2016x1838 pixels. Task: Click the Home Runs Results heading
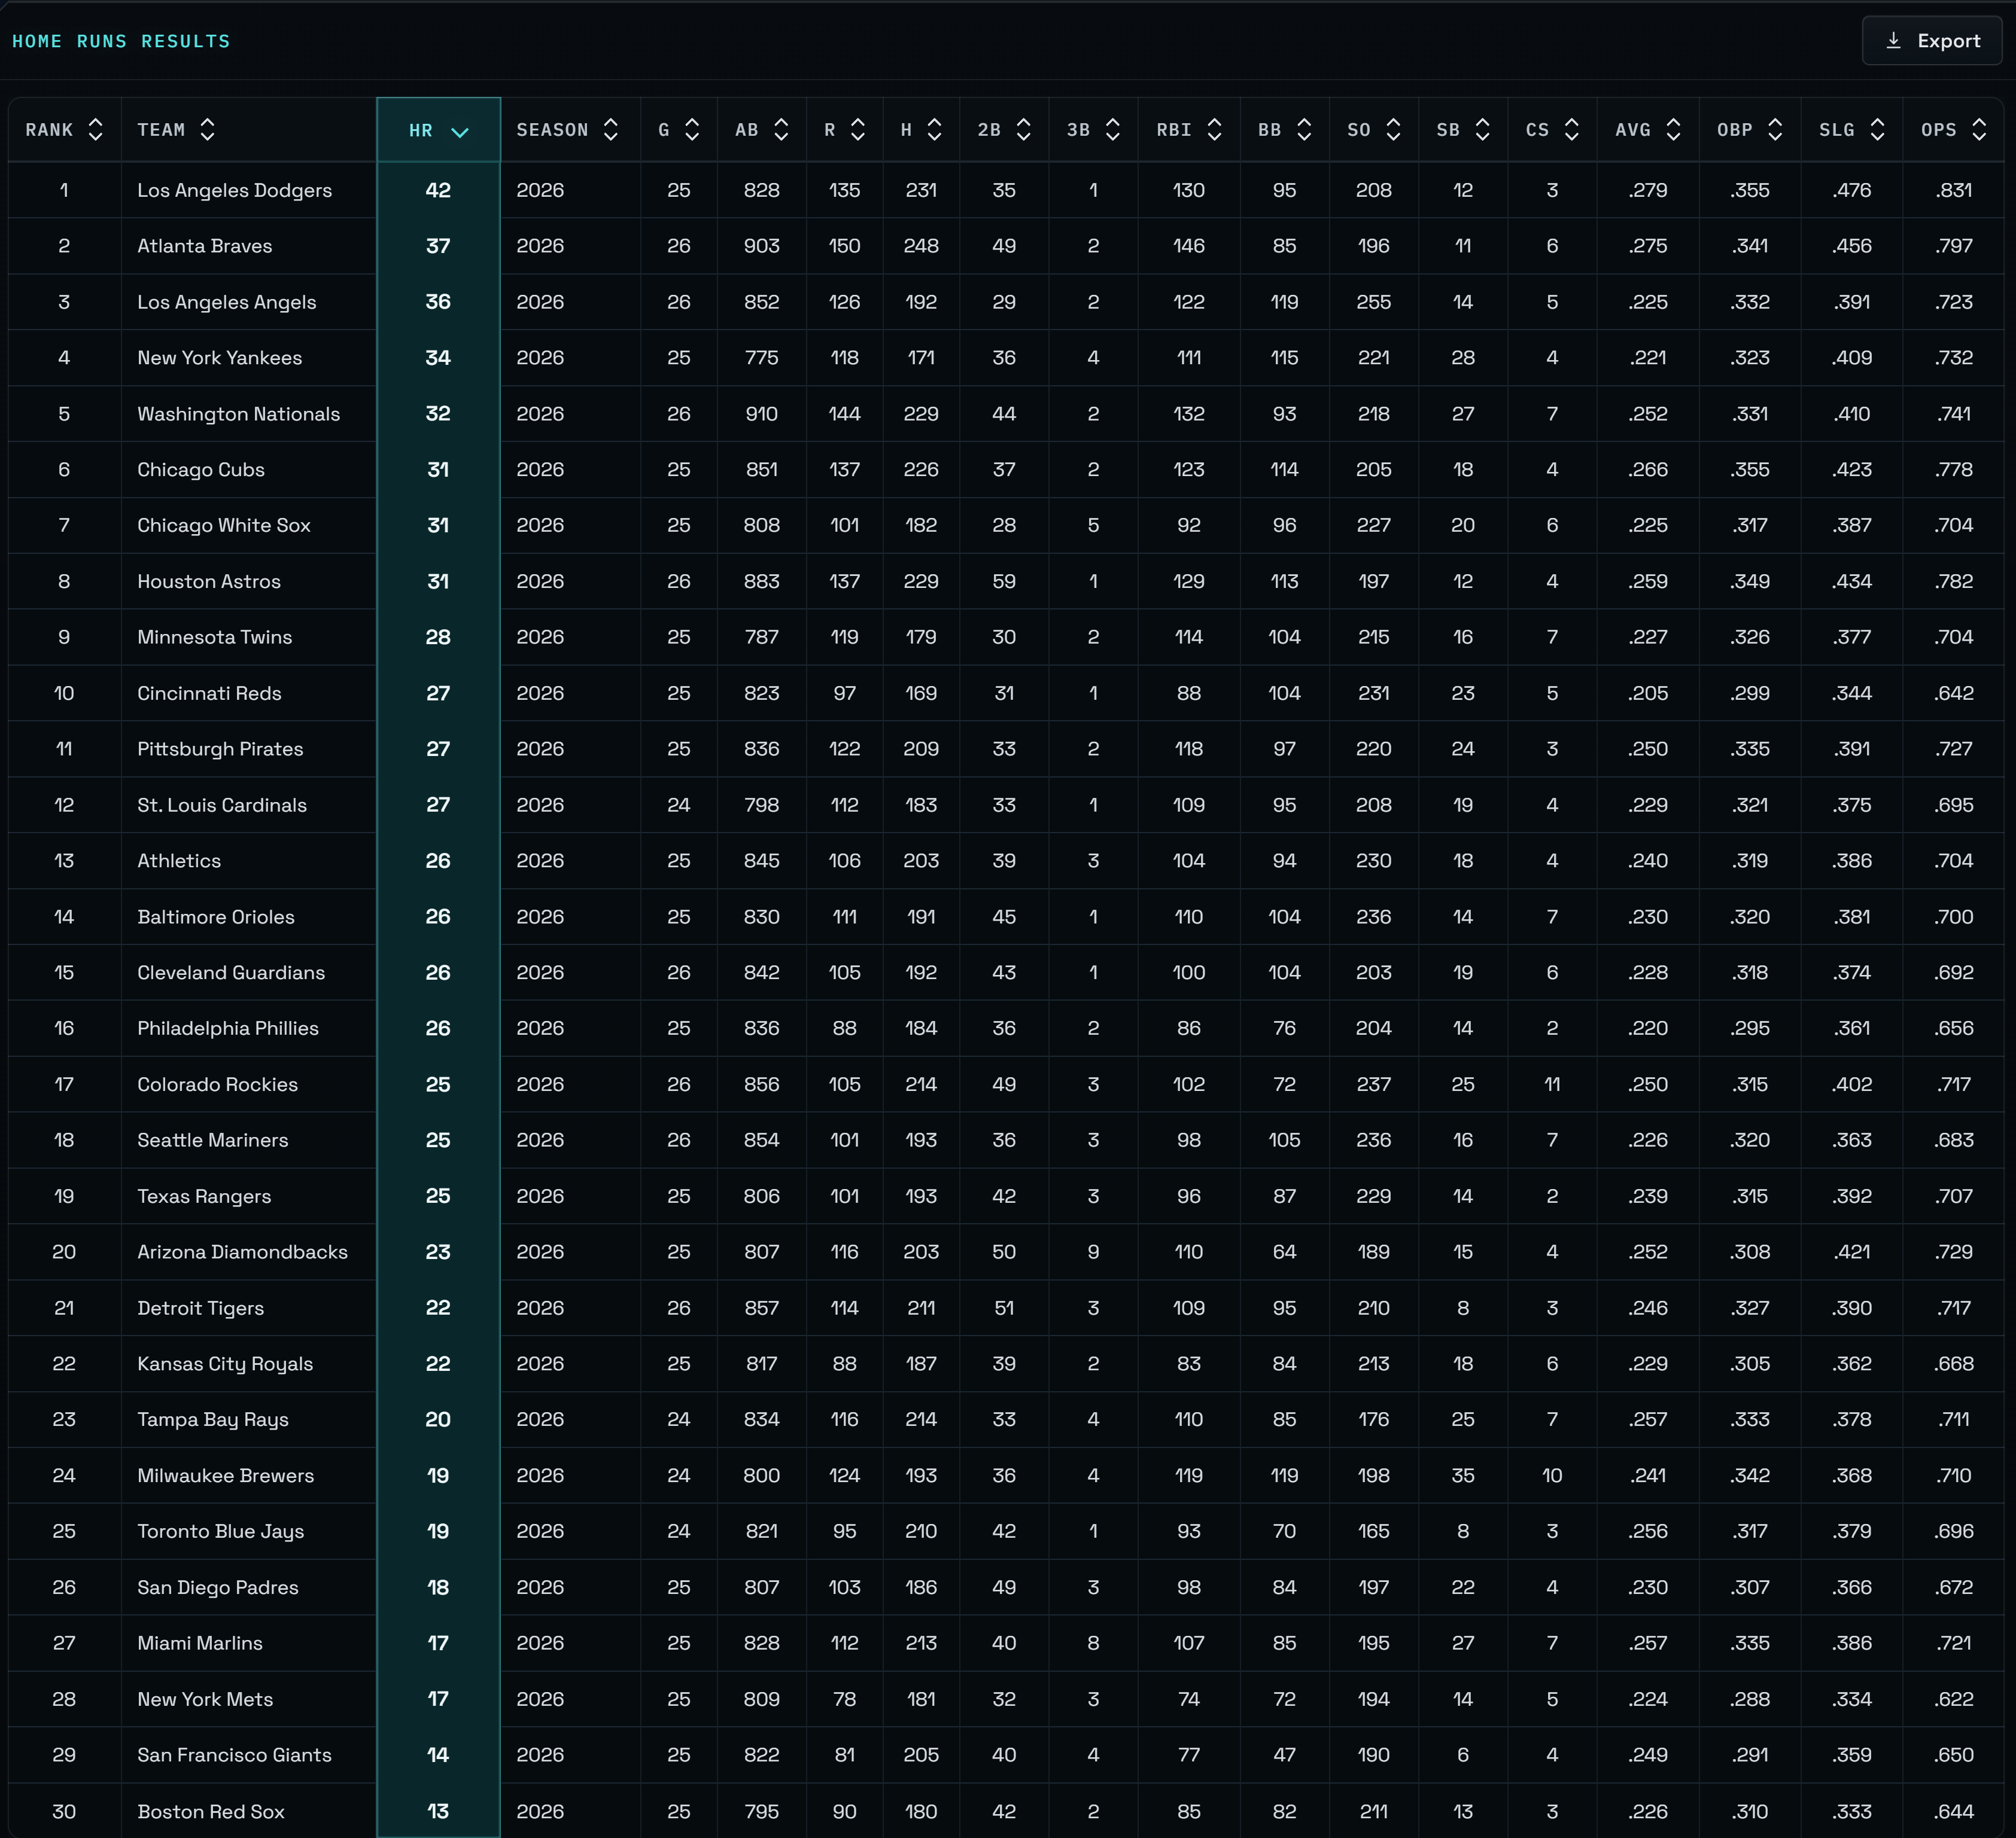(121, 41)
